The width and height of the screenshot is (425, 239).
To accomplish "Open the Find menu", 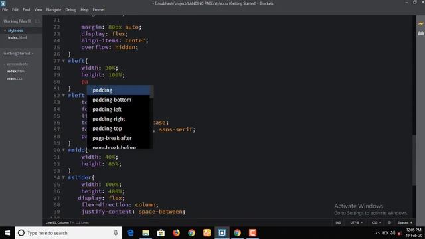I will point(27,9).
